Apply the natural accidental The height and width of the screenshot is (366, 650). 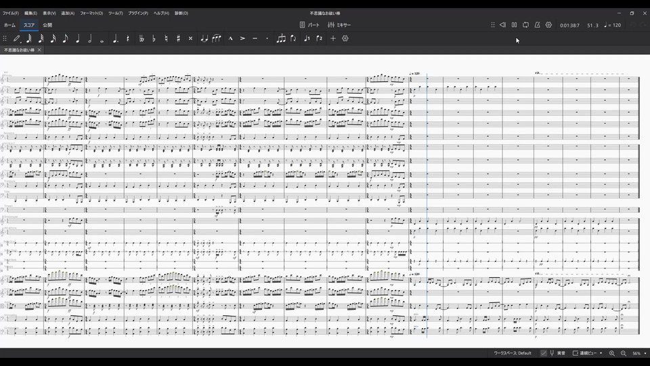pyautogui.click(x=166, y=39)
